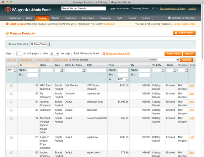Open the Status filter dropdown
This screenshot has height=157, width=204.
tap(171, 70)
